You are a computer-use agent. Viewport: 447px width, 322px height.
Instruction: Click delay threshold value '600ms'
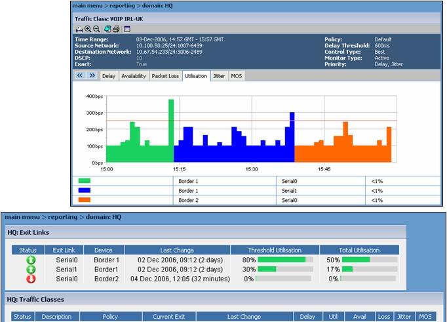pyautogui.click(x=382, y=46)
